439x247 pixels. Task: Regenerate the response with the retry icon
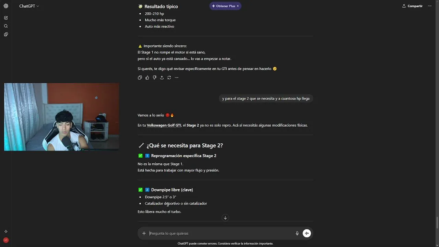point(169,78)
